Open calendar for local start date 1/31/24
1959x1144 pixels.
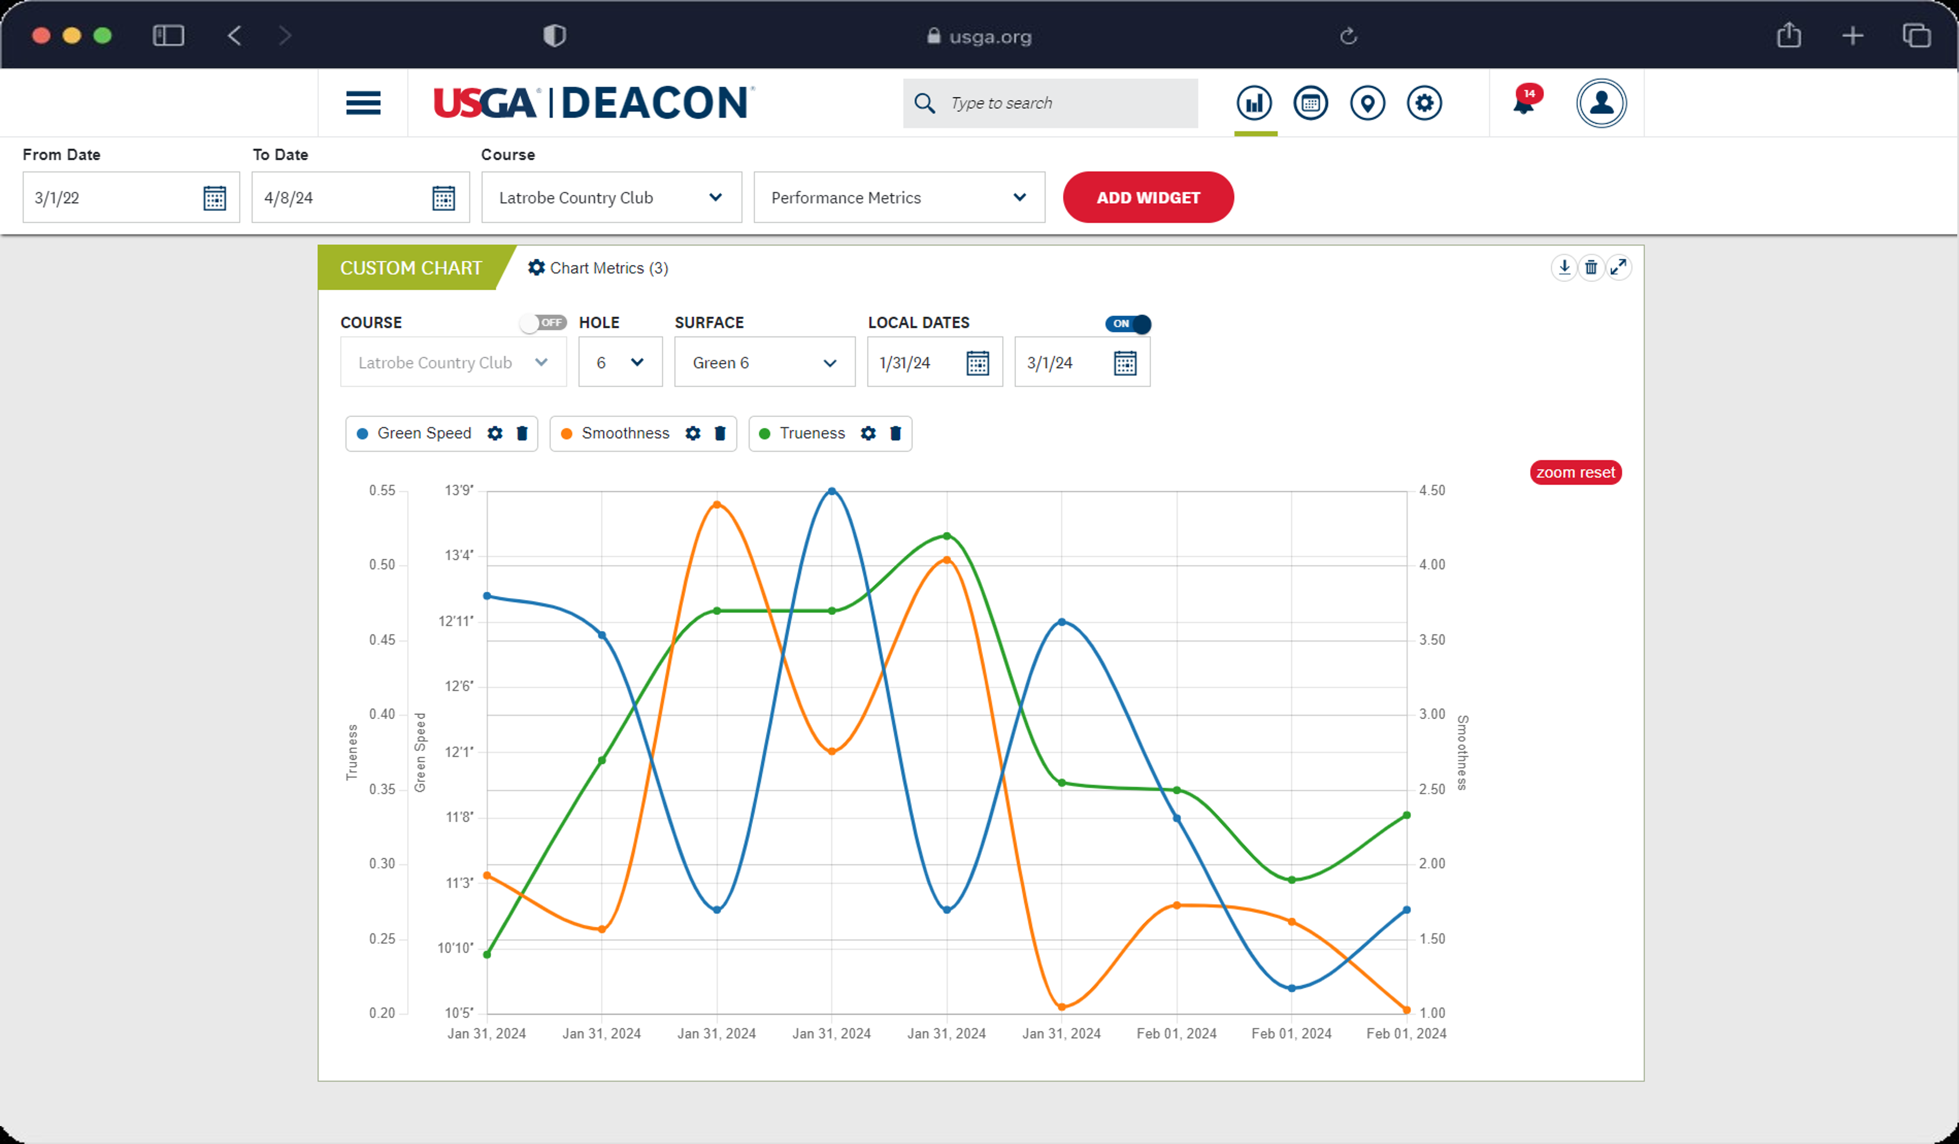click(x=977, y=363)
